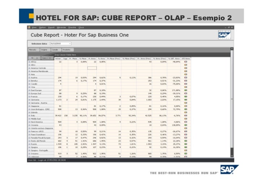The height and width of the screenshot is (186, 263).
Task: Click the Benelux row KPI indicator
Action: click(x=186, y=81)
